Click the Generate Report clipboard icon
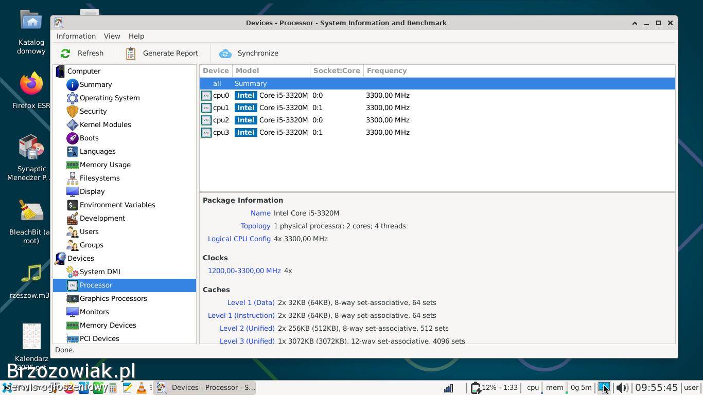The image size is (703, 395). click(x=131, y=53)
